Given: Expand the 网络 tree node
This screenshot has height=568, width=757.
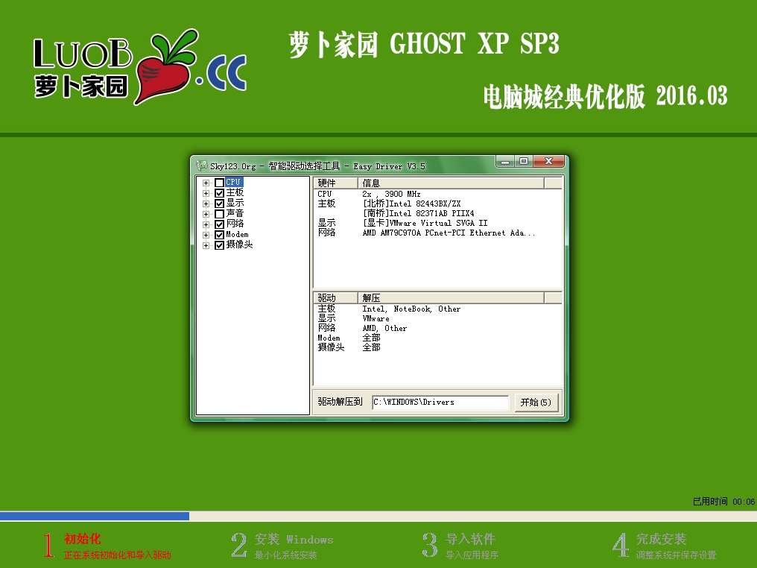Looking at the screenshot, I should (x=206, y=224).
